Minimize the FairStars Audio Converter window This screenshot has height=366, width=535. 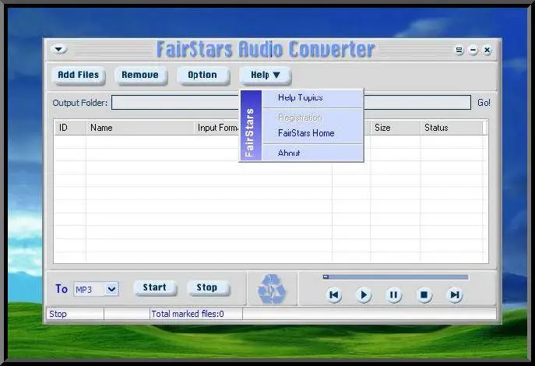coord(473,50)
